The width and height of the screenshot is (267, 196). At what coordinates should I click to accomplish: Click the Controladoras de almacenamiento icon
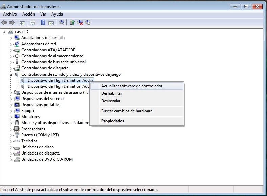pyautogui.click(x=17, y=56)
